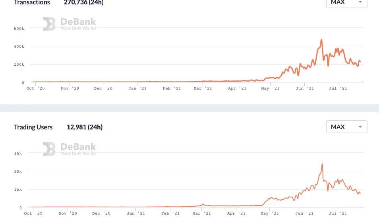The image size is (379, 217).
Task: Click the DeBank watermark text in Transactions chart
Action: 78,22
